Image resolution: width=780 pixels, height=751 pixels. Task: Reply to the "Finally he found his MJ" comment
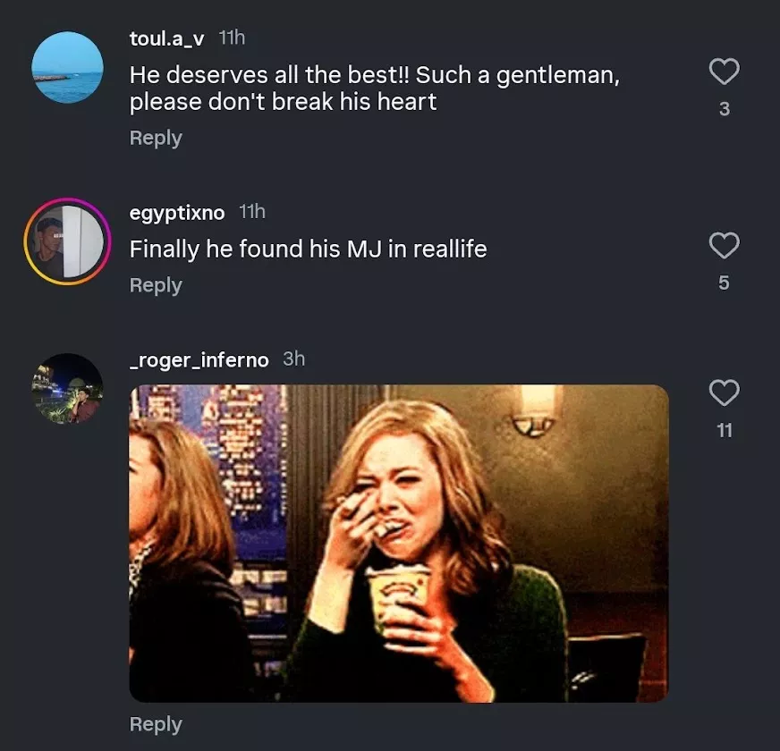[x=156, y=285]
